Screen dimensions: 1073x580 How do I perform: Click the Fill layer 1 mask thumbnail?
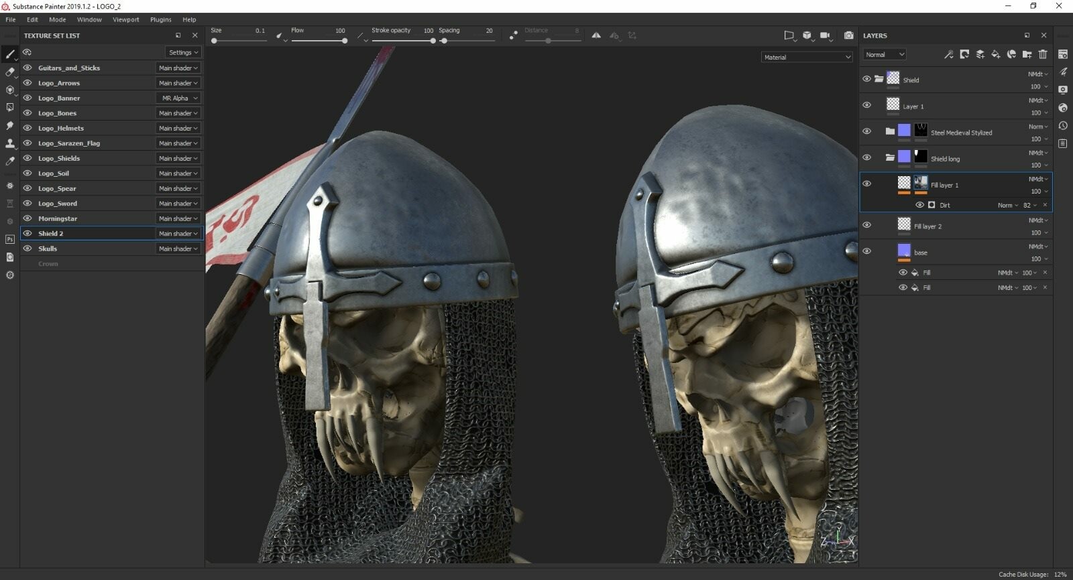click(921, 183)
